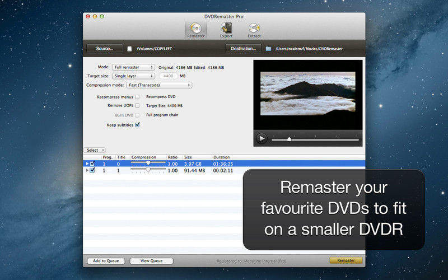448x280 pixels.
Task: Toggle the Burn DVD checkbox
Action: [137, 115]
